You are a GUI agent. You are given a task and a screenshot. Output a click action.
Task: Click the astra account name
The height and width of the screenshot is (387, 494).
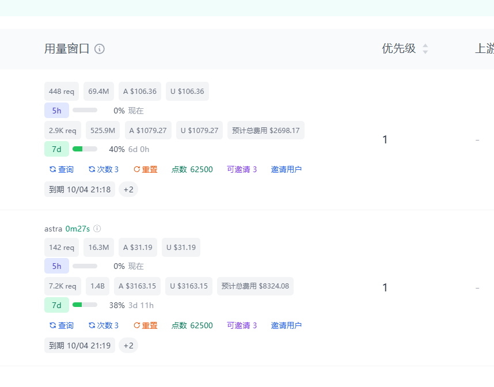pyautogui.click(x=53, y=229)
